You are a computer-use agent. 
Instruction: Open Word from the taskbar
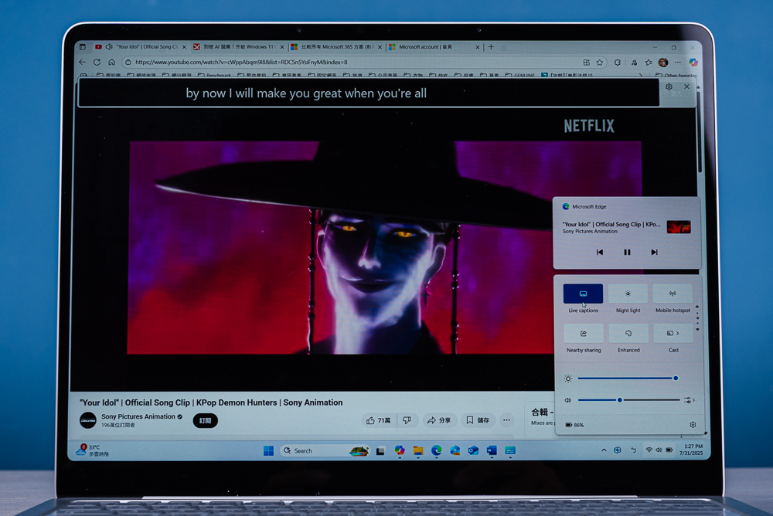pyautogui.click(x=492, y=451)
